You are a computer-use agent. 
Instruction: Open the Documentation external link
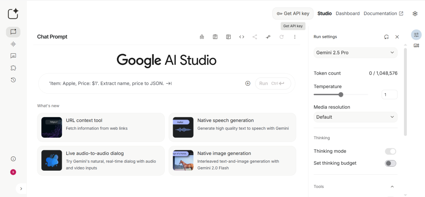click(384, 13)
